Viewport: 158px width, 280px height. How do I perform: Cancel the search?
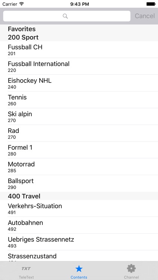[145, 16]
